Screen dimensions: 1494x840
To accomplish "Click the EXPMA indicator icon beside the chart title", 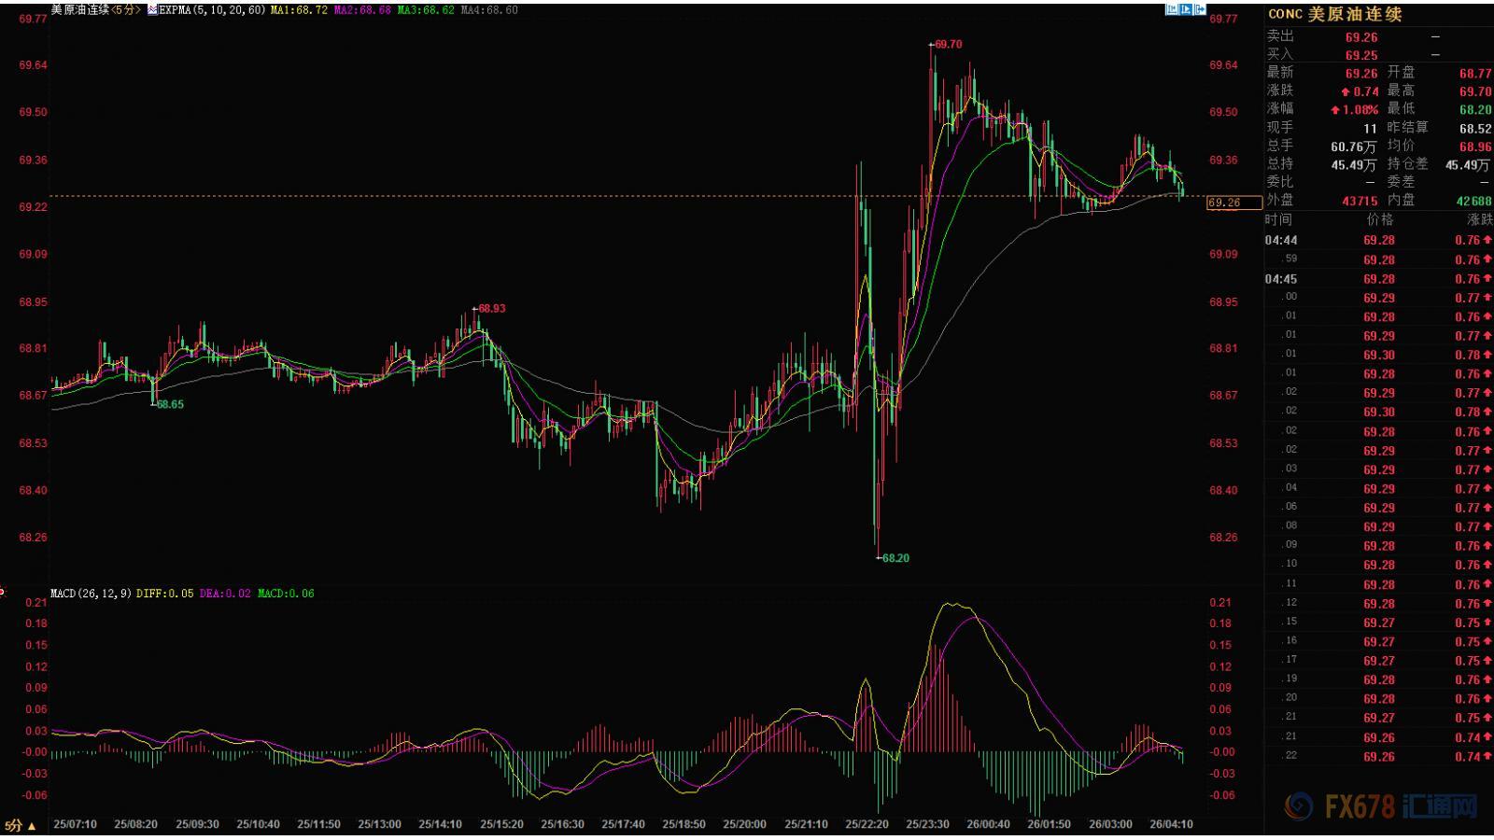I will 152,10.
